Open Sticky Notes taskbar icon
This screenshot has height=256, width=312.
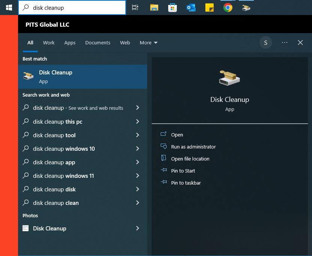[x=210, y=8]
